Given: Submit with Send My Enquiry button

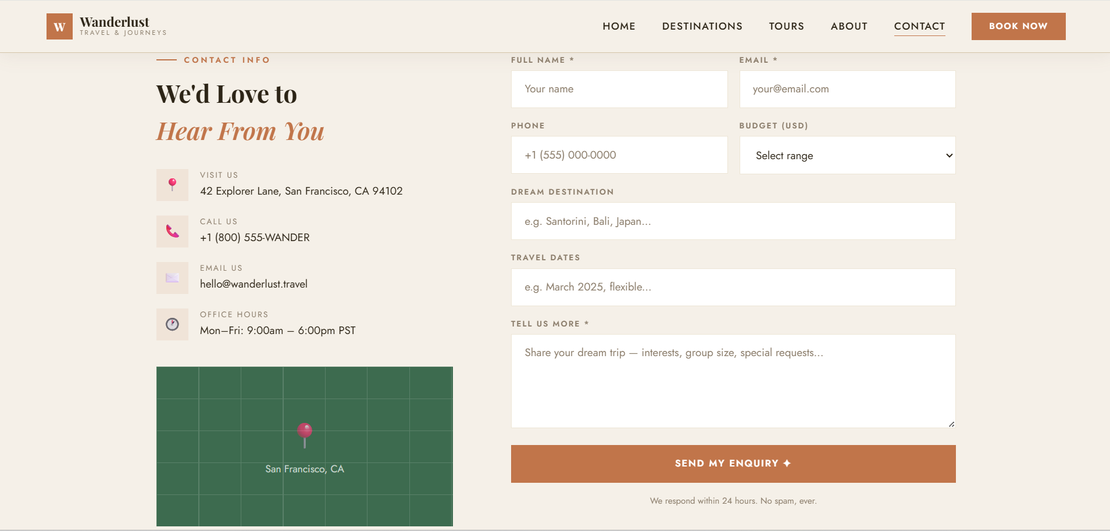Looking at the screenshot, I should 733,464.
